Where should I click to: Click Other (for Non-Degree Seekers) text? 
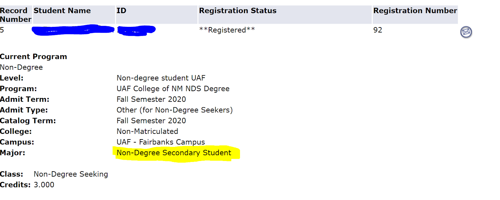pyautogui.click(x=174, y=110)
